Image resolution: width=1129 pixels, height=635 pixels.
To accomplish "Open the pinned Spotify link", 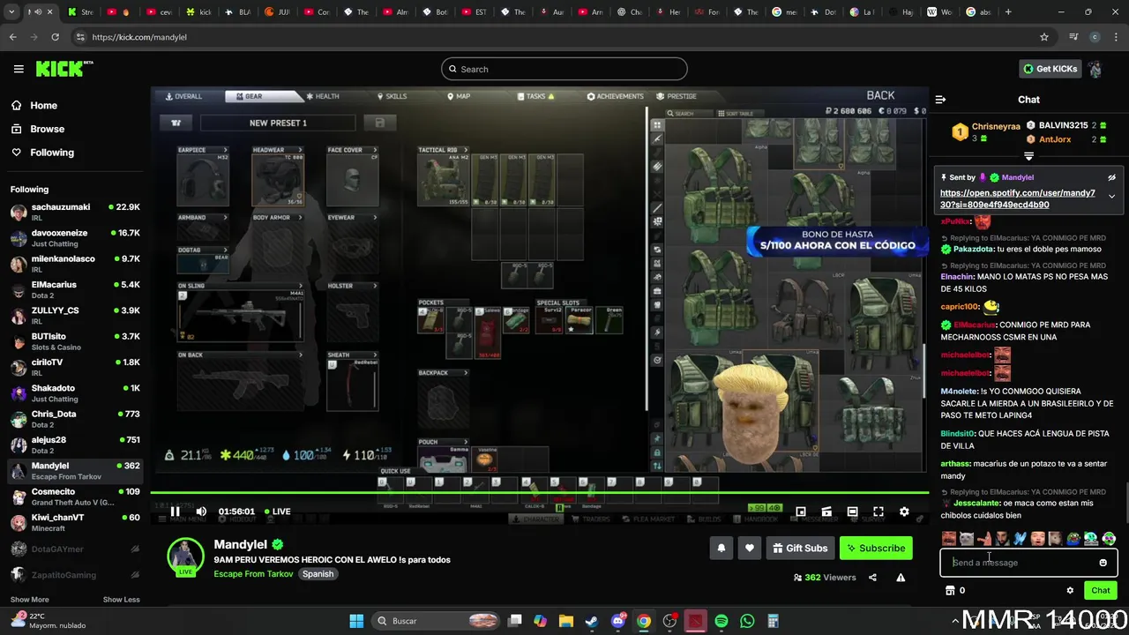I will [x=1018, y=198].
